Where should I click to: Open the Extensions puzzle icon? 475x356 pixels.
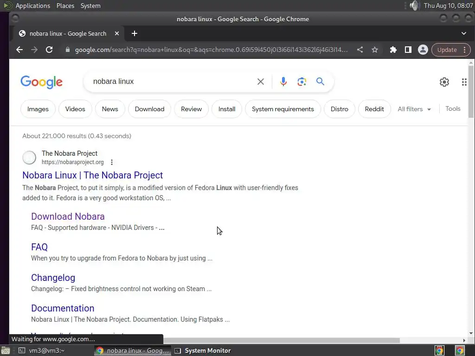pos(393,50)
